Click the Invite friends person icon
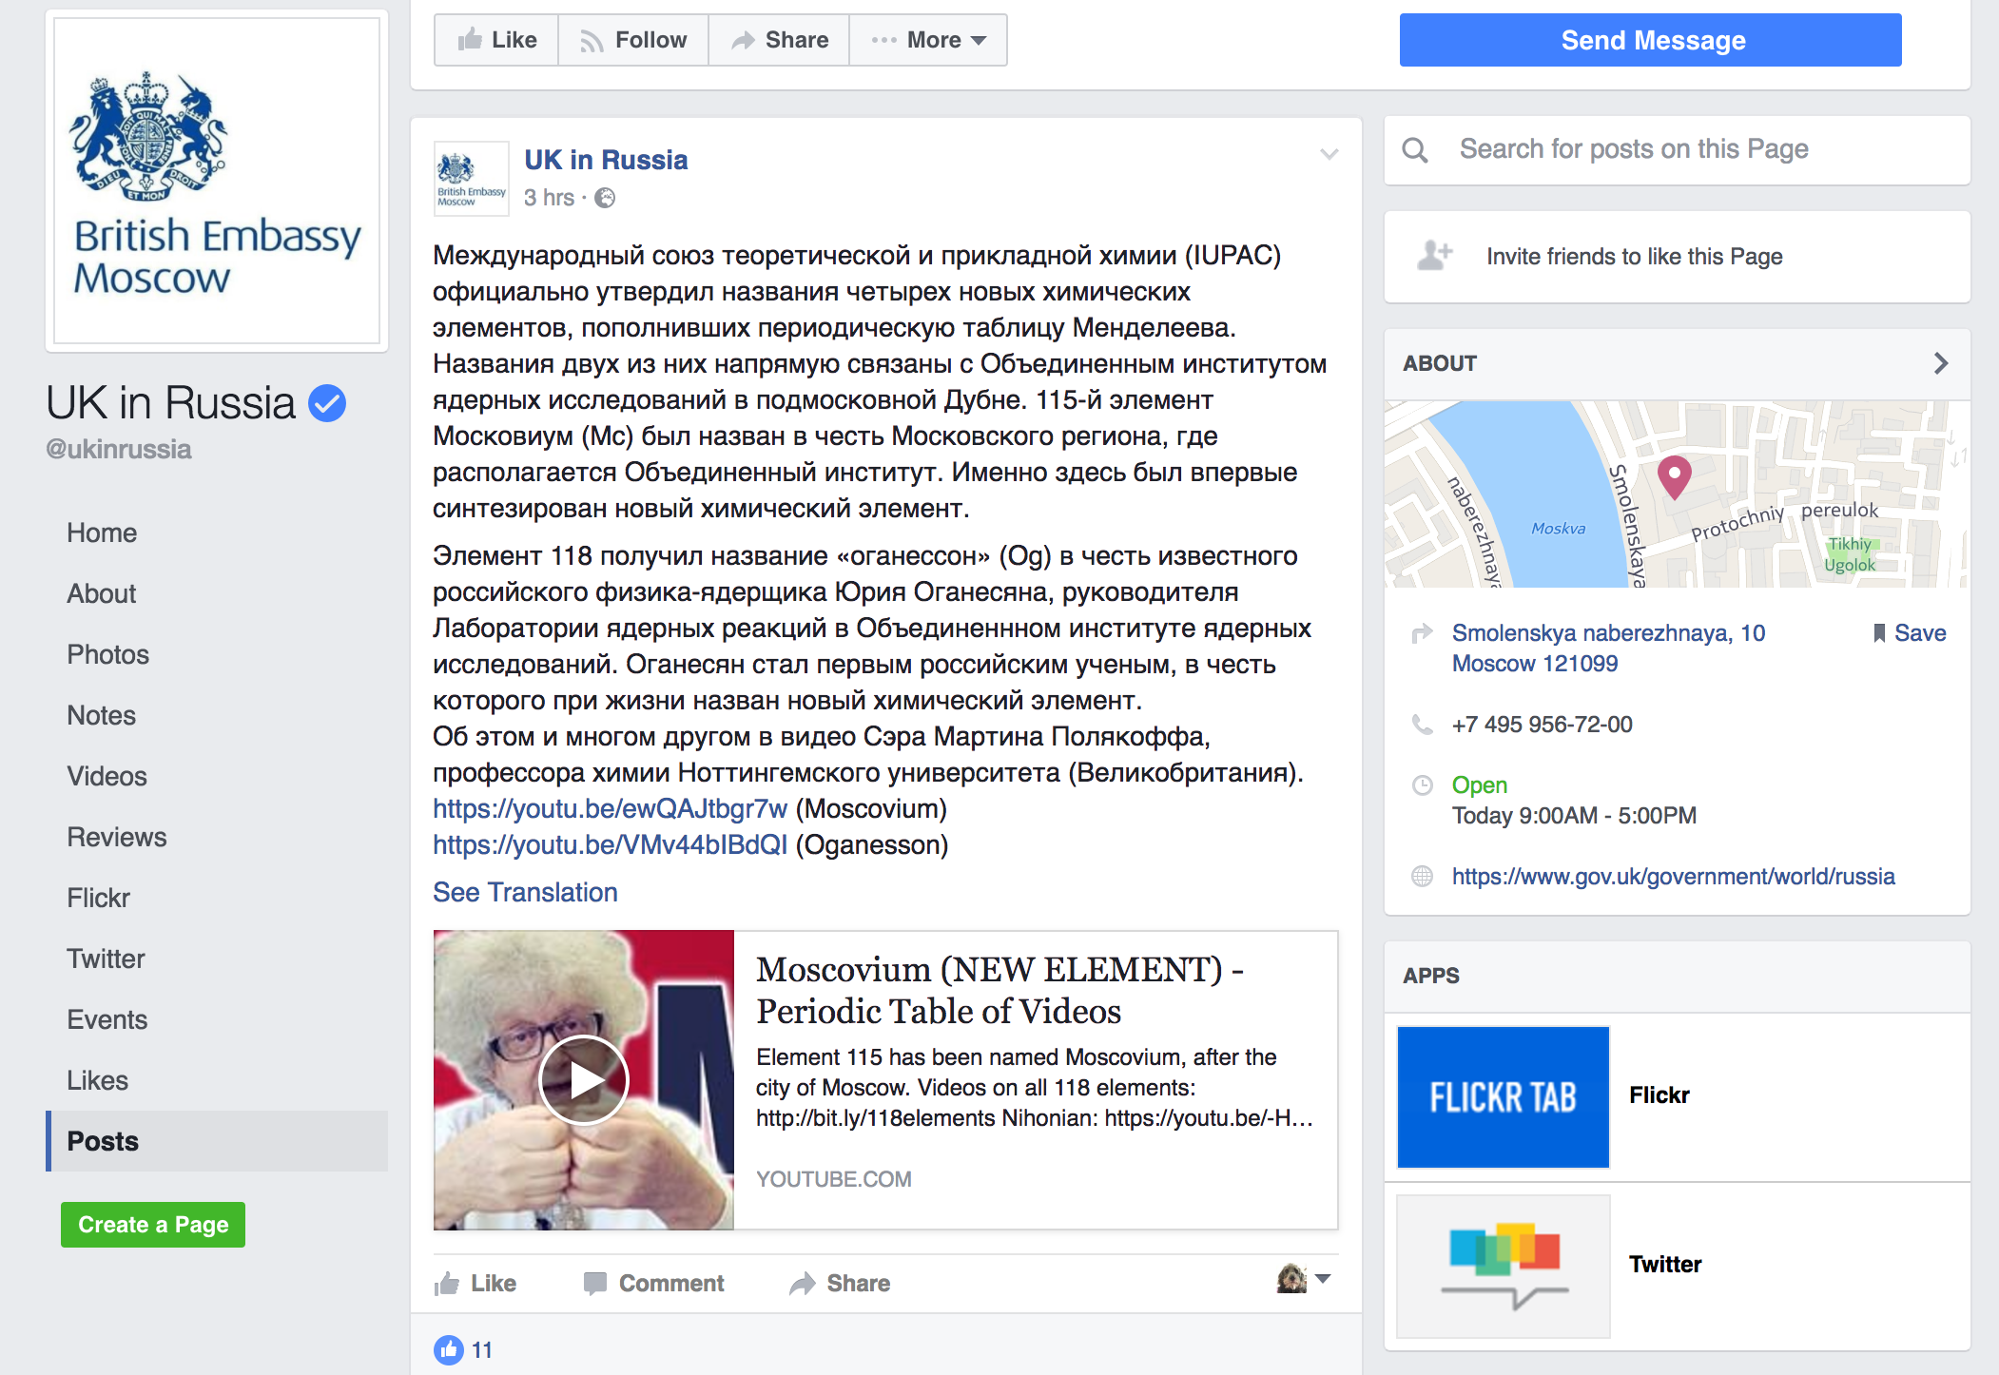Image resolution: width=1999 pixels, height=1375 pixels. tap(1435, 256)
